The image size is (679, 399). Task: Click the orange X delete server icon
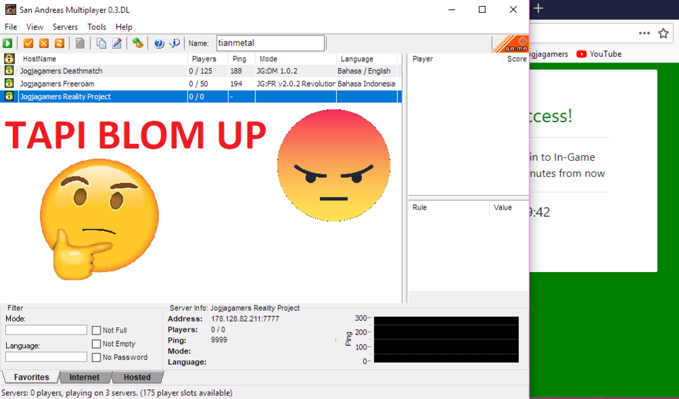coord(43,43)
